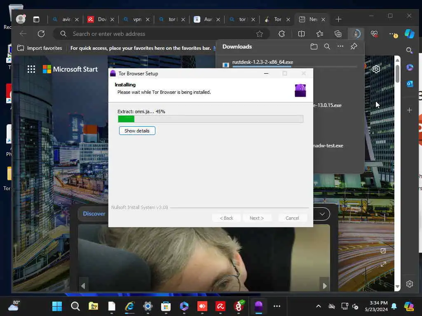This screenshot has height=316, width=422.
Task: Open clock showing 3:34 PM
Action: click(x=376, y=306)
